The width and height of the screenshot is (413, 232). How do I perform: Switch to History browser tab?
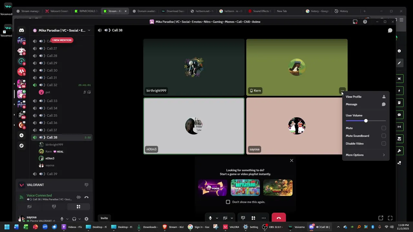pos(344,11)
